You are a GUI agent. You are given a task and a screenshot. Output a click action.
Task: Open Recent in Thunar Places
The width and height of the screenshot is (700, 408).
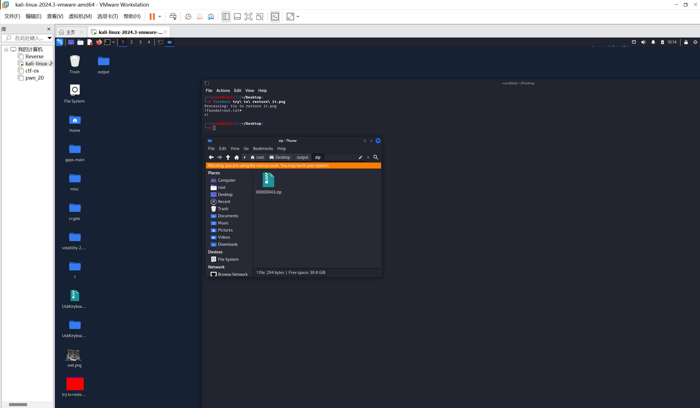tap(224, 201)
